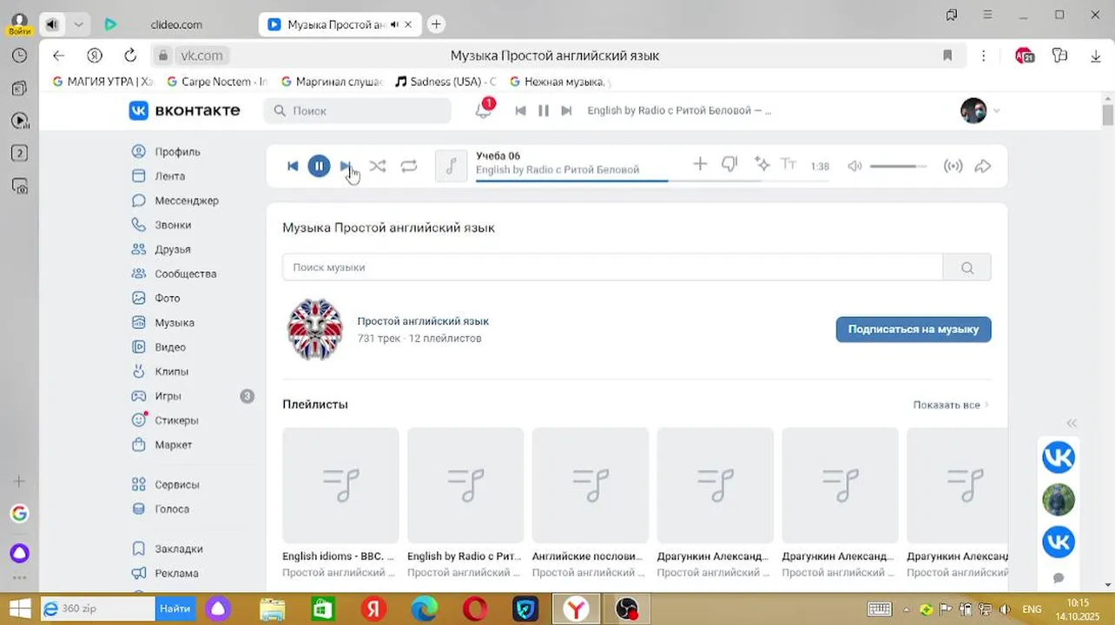
Task: Open Фото in the sidebar
Action: (x=168, y=298)
